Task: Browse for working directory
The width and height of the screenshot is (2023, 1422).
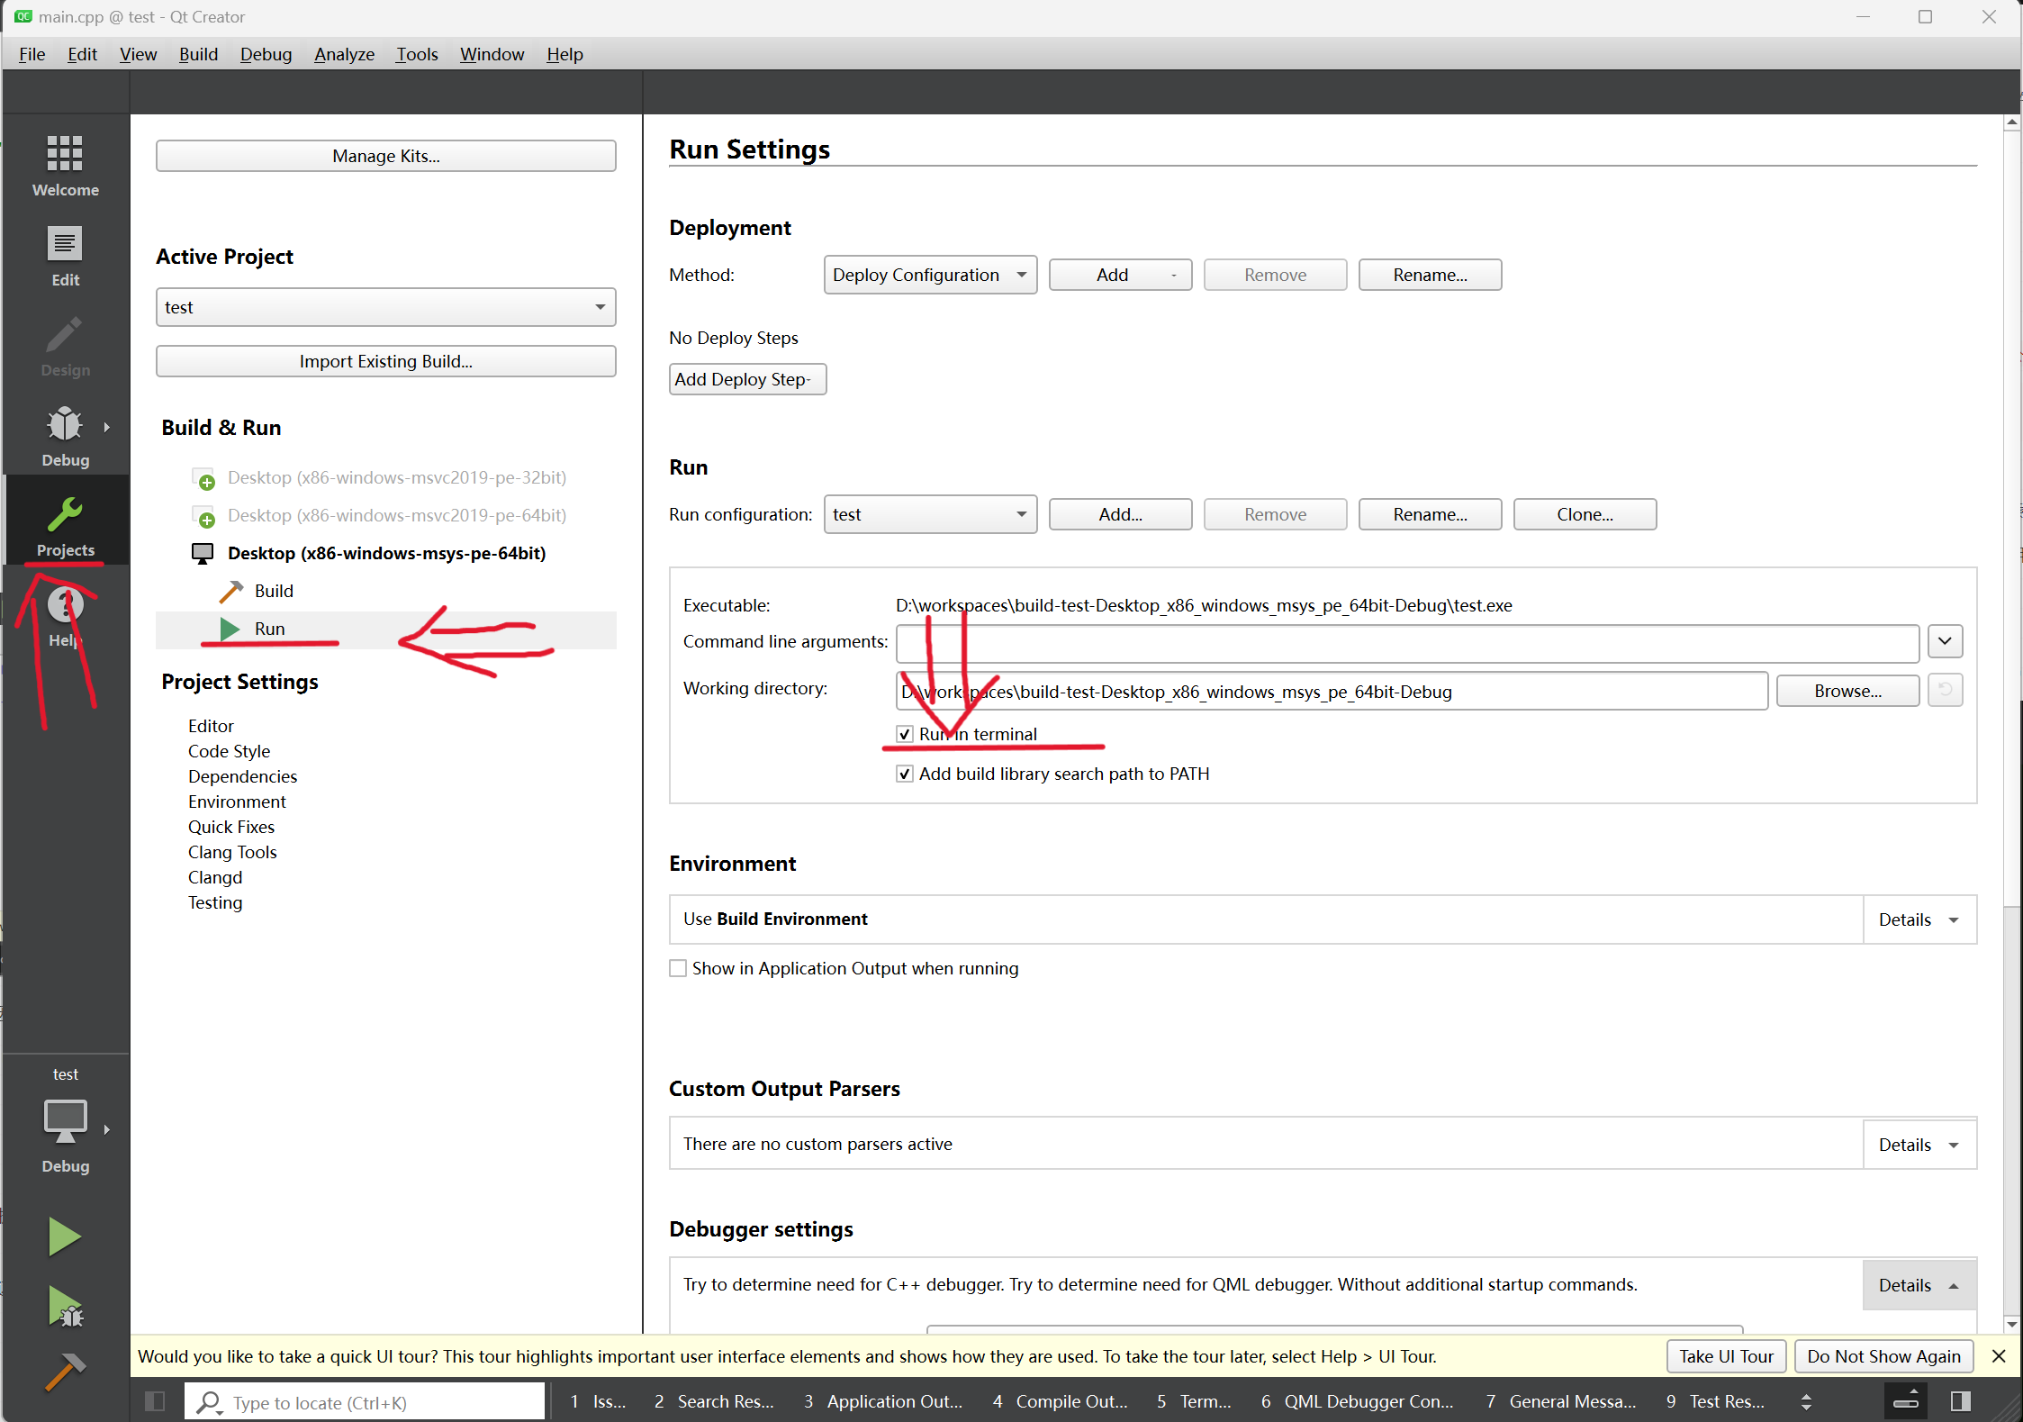Action: 1847,691
